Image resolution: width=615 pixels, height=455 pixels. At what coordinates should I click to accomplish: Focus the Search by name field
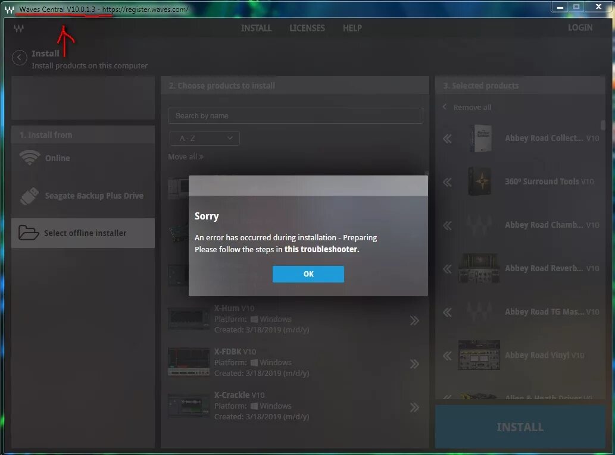pos(295,115)
